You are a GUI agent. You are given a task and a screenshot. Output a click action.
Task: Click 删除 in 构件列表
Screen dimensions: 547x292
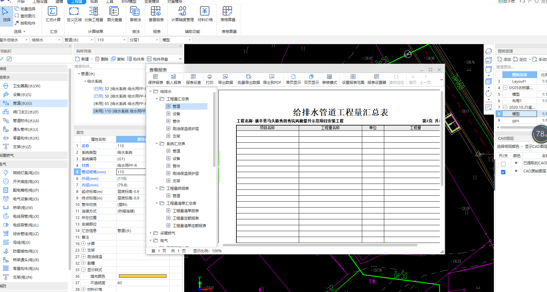[x=102, y=59]
